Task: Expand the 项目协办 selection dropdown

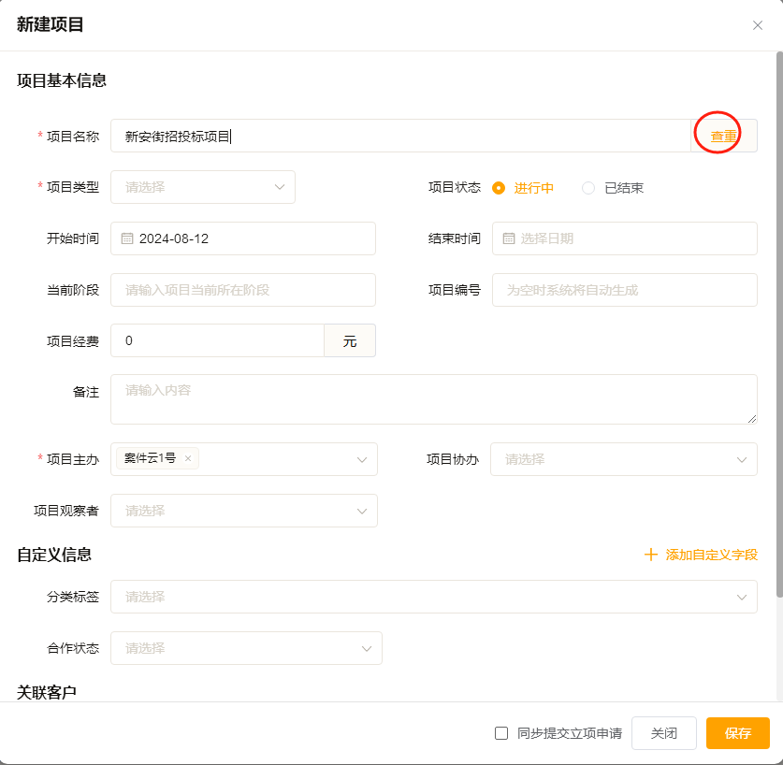Action: pyautogui.click(x=624, y=459)
